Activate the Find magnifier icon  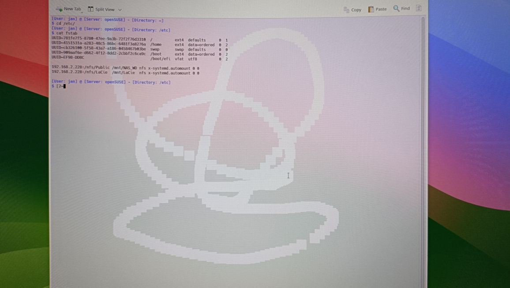pos(396,8)
